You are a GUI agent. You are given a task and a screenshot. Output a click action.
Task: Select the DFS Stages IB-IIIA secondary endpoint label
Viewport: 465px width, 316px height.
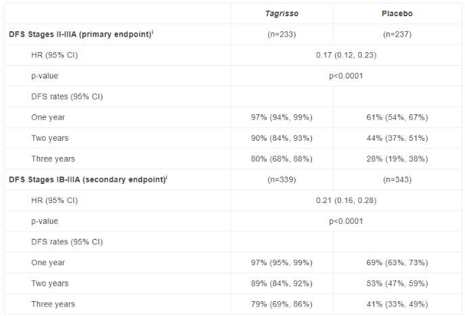tap(87, 179)
